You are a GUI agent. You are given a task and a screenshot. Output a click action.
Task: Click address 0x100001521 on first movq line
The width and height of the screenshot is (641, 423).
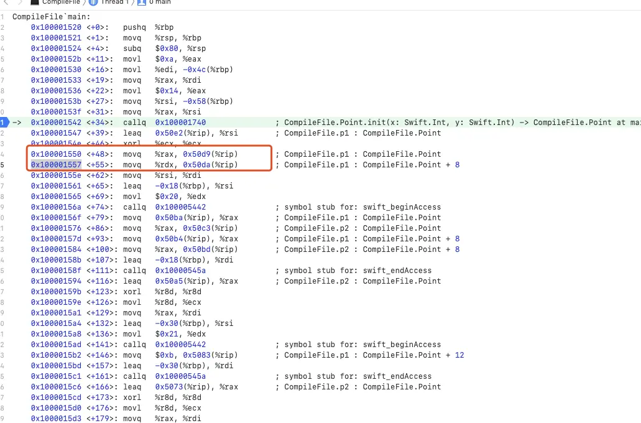[x=56, y=38]
